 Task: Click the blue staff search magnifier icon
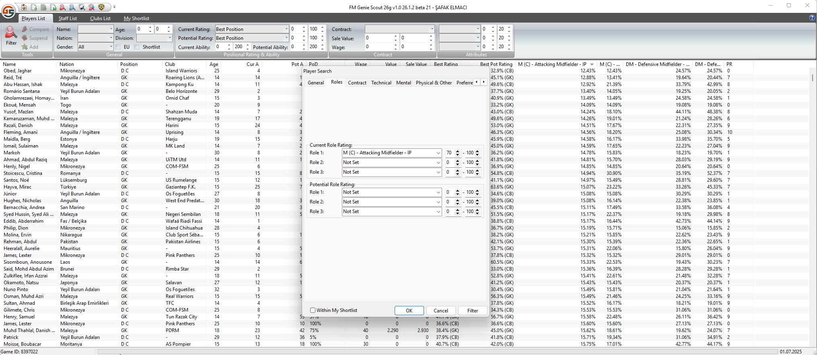click(72, 7)
